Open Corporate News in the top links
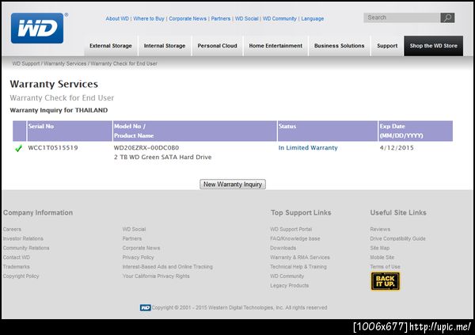 [188, 19]
